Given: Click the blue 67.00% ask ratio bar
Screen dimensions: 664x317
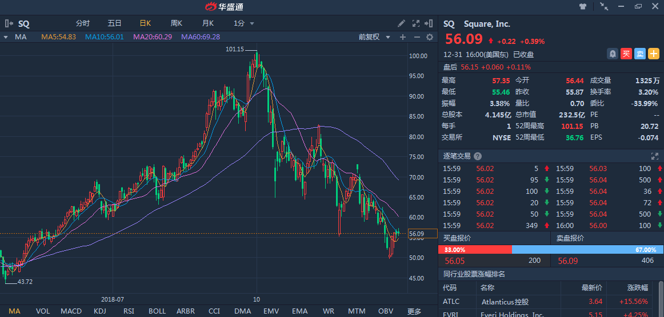Looking at the screenshot, I should [588, 250].
